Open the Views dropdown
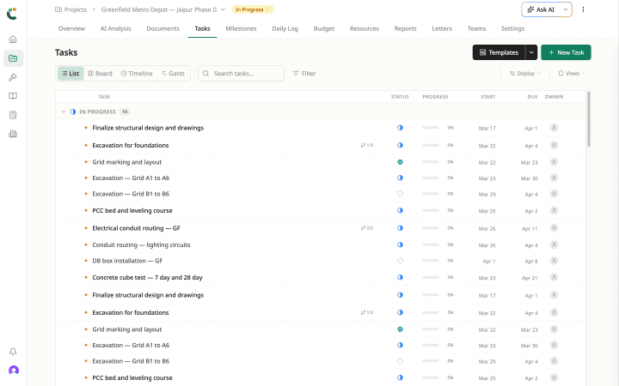This screenshot has width=619, height=386. click(572, 73)
